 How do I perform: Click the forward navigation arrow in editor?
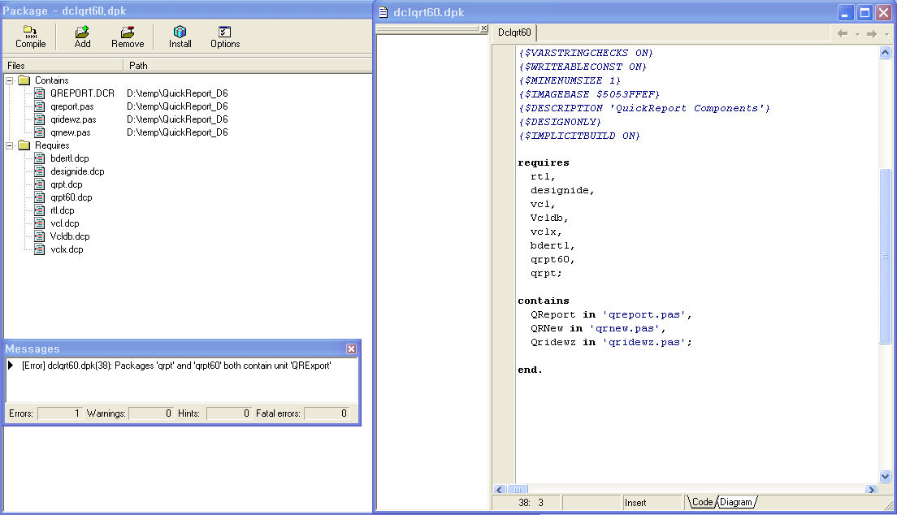click(871, 33)
